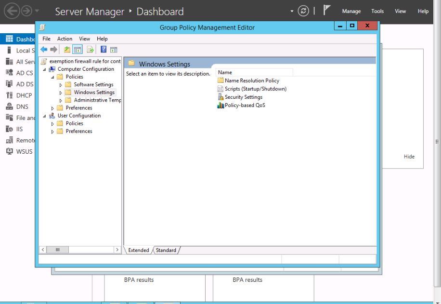This screenshot has height=304, width=441.
Task: Open File and Storage Services in the sidebar
Action: tap(20, 118)
